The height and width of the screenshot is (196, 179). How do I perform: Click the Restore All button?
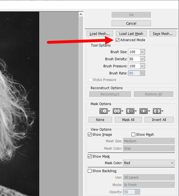click(x=153, y=94)
